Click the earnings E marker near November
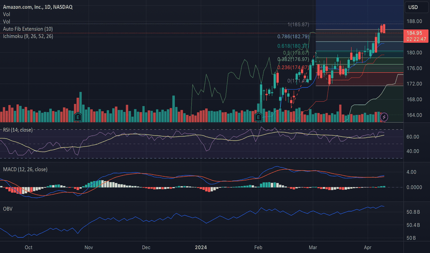The height and width of the screenshot is (253, 430). tap(78, 117)
